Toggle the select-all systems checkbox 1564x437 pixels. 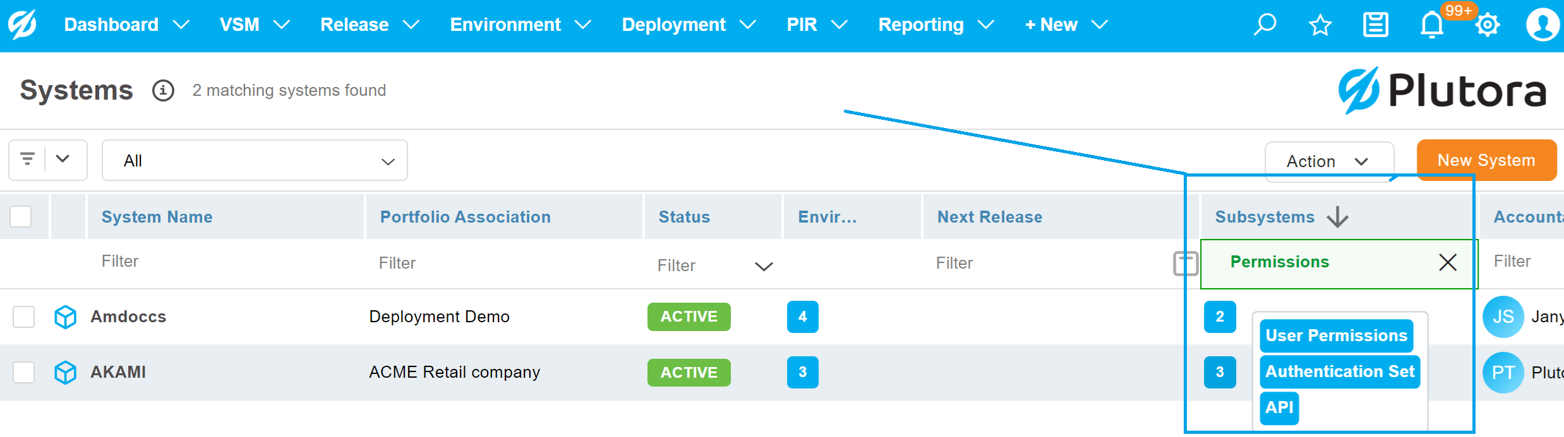click(x=21, y=217)
